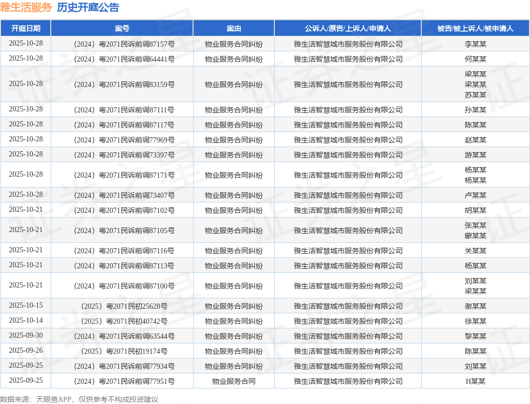Select case number 粤2071民诉前调87105号
This screenshot has height=404, width=530.
pos(124,230)
